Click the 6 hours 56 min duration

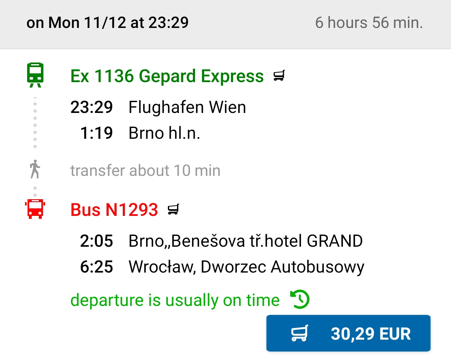tap(369, 23)
